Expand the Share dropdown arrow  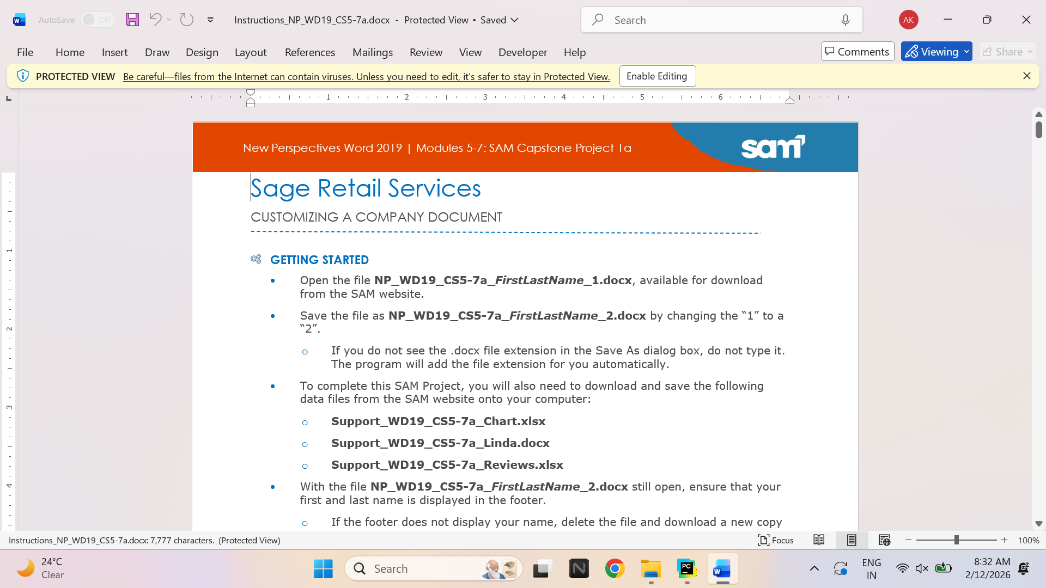(x=1030, y=52)
